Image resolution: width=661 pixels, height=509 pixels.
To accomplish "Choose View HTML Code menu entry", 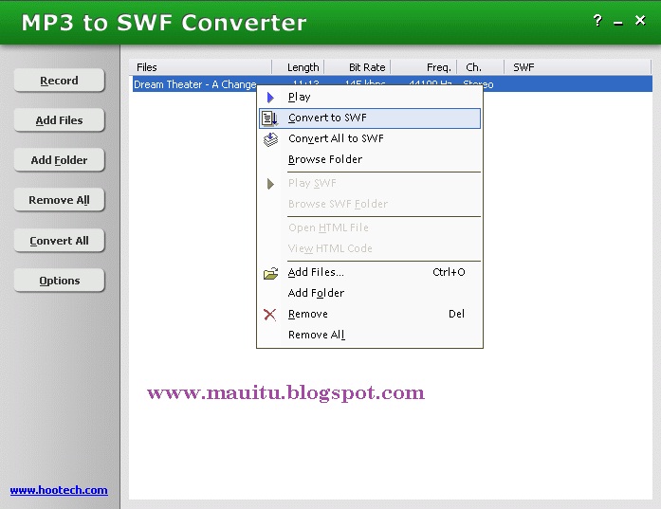I will tap(369, 248).
